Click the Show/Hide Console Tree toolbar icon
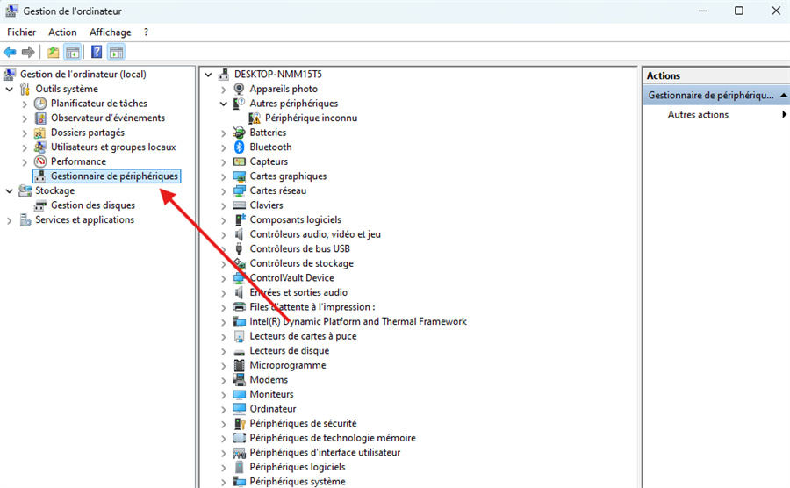Viewport: 790px width, 488px height. click(73, 52)
